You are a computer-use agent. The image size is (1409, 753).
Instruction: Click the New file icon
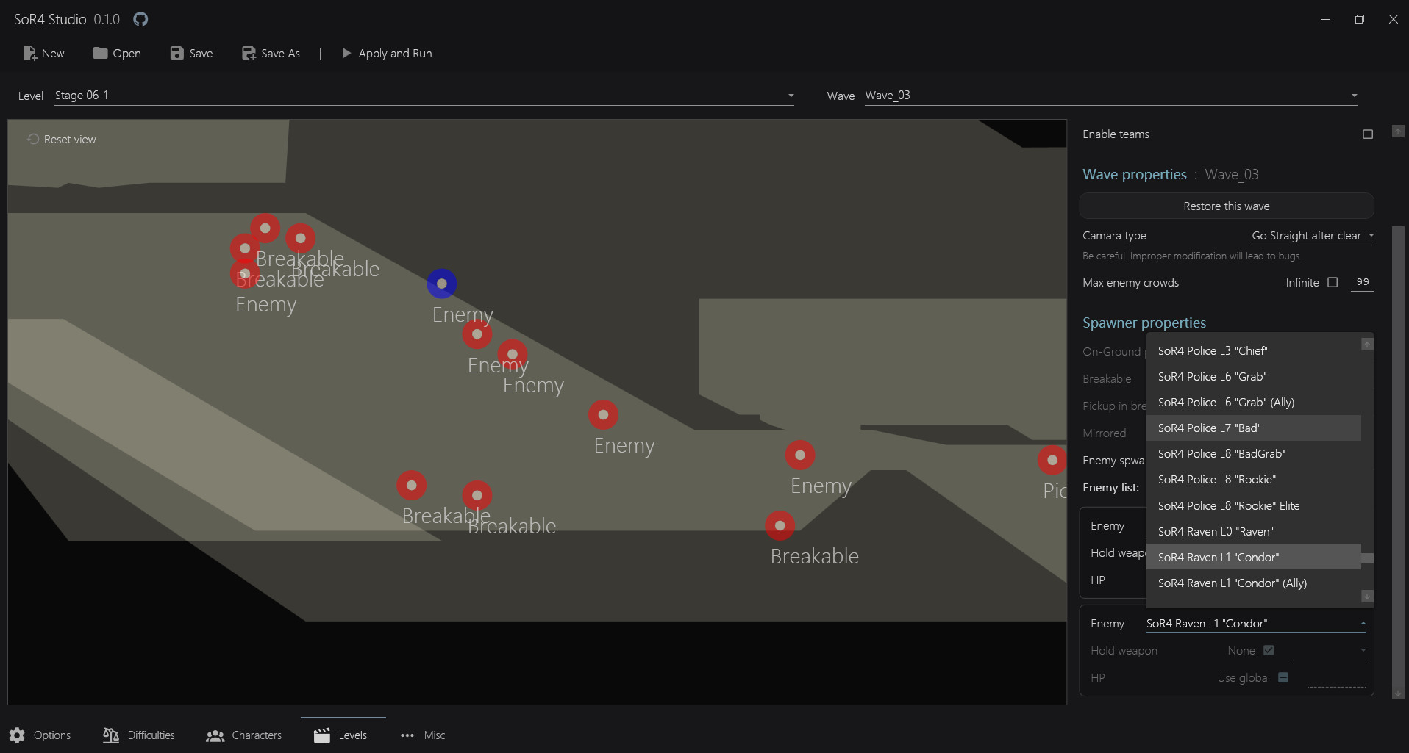pyautogui.click(x=30, y=53)
